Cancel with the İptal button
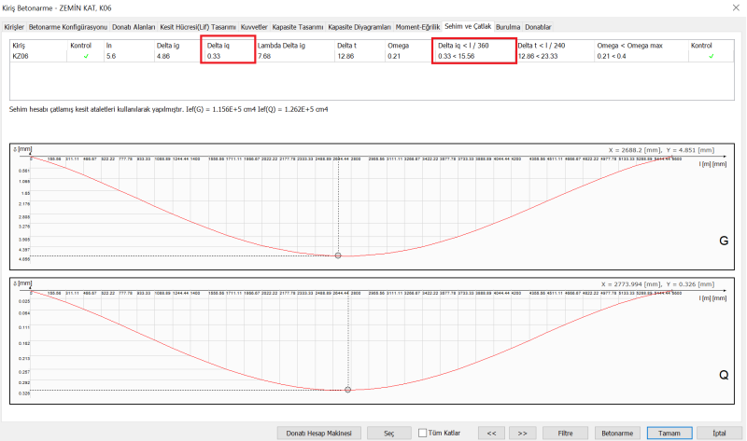The width and height of the screenshot is (747, 441). click(717, 433)
